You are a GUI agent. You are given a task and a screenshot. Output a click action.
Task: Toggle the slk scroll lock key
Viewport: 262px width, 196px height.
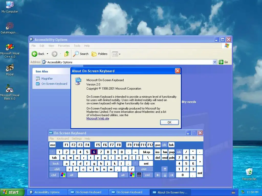(165, 145)
